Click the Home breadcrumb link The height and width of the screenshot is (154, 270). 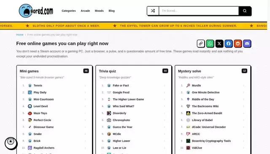pyautogui.click(x=20, y=35)
